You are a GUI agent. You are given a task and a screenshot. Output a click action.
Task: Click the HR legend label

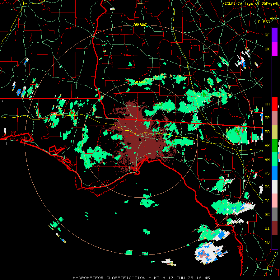pos(267,146)
